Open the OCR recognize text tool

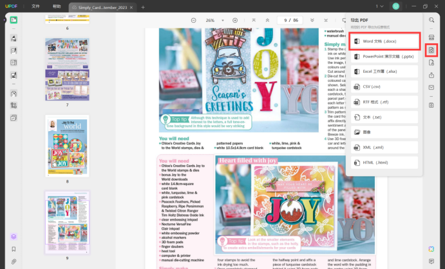point(431,37)
